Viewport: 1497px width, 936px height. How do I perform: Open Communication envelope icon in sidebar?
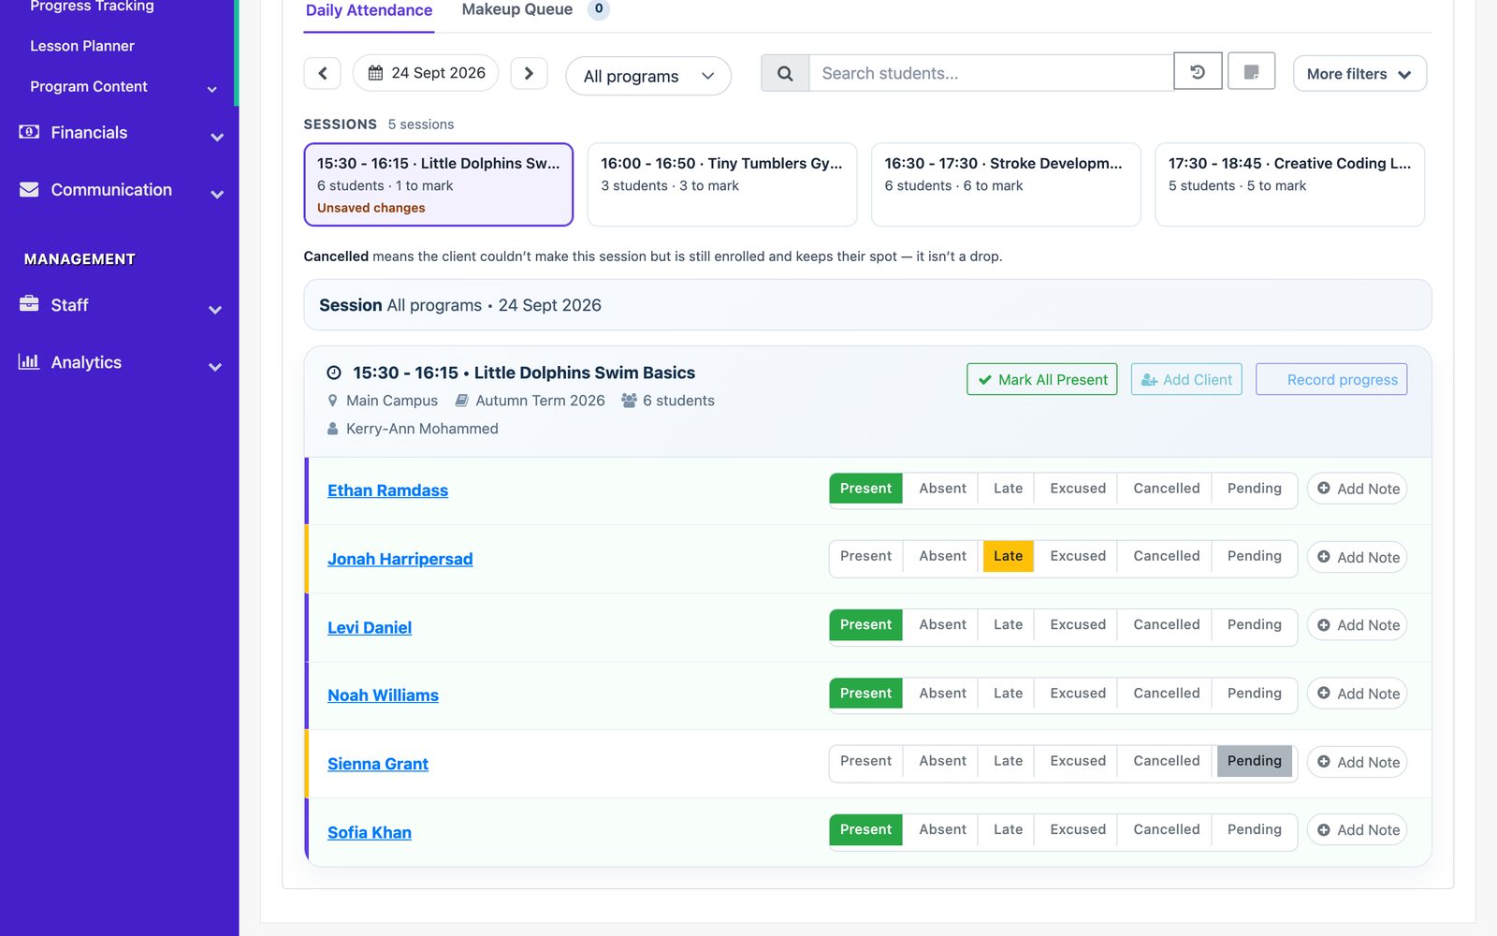pyautogui.click(x=29, y=189)
